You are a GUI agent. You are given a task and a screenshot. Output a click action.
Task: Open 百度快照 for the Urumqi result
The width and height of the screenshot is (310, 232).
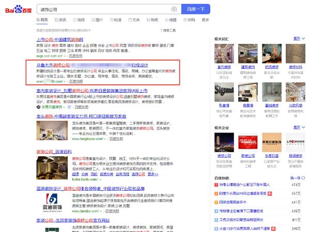pos(76,81)
